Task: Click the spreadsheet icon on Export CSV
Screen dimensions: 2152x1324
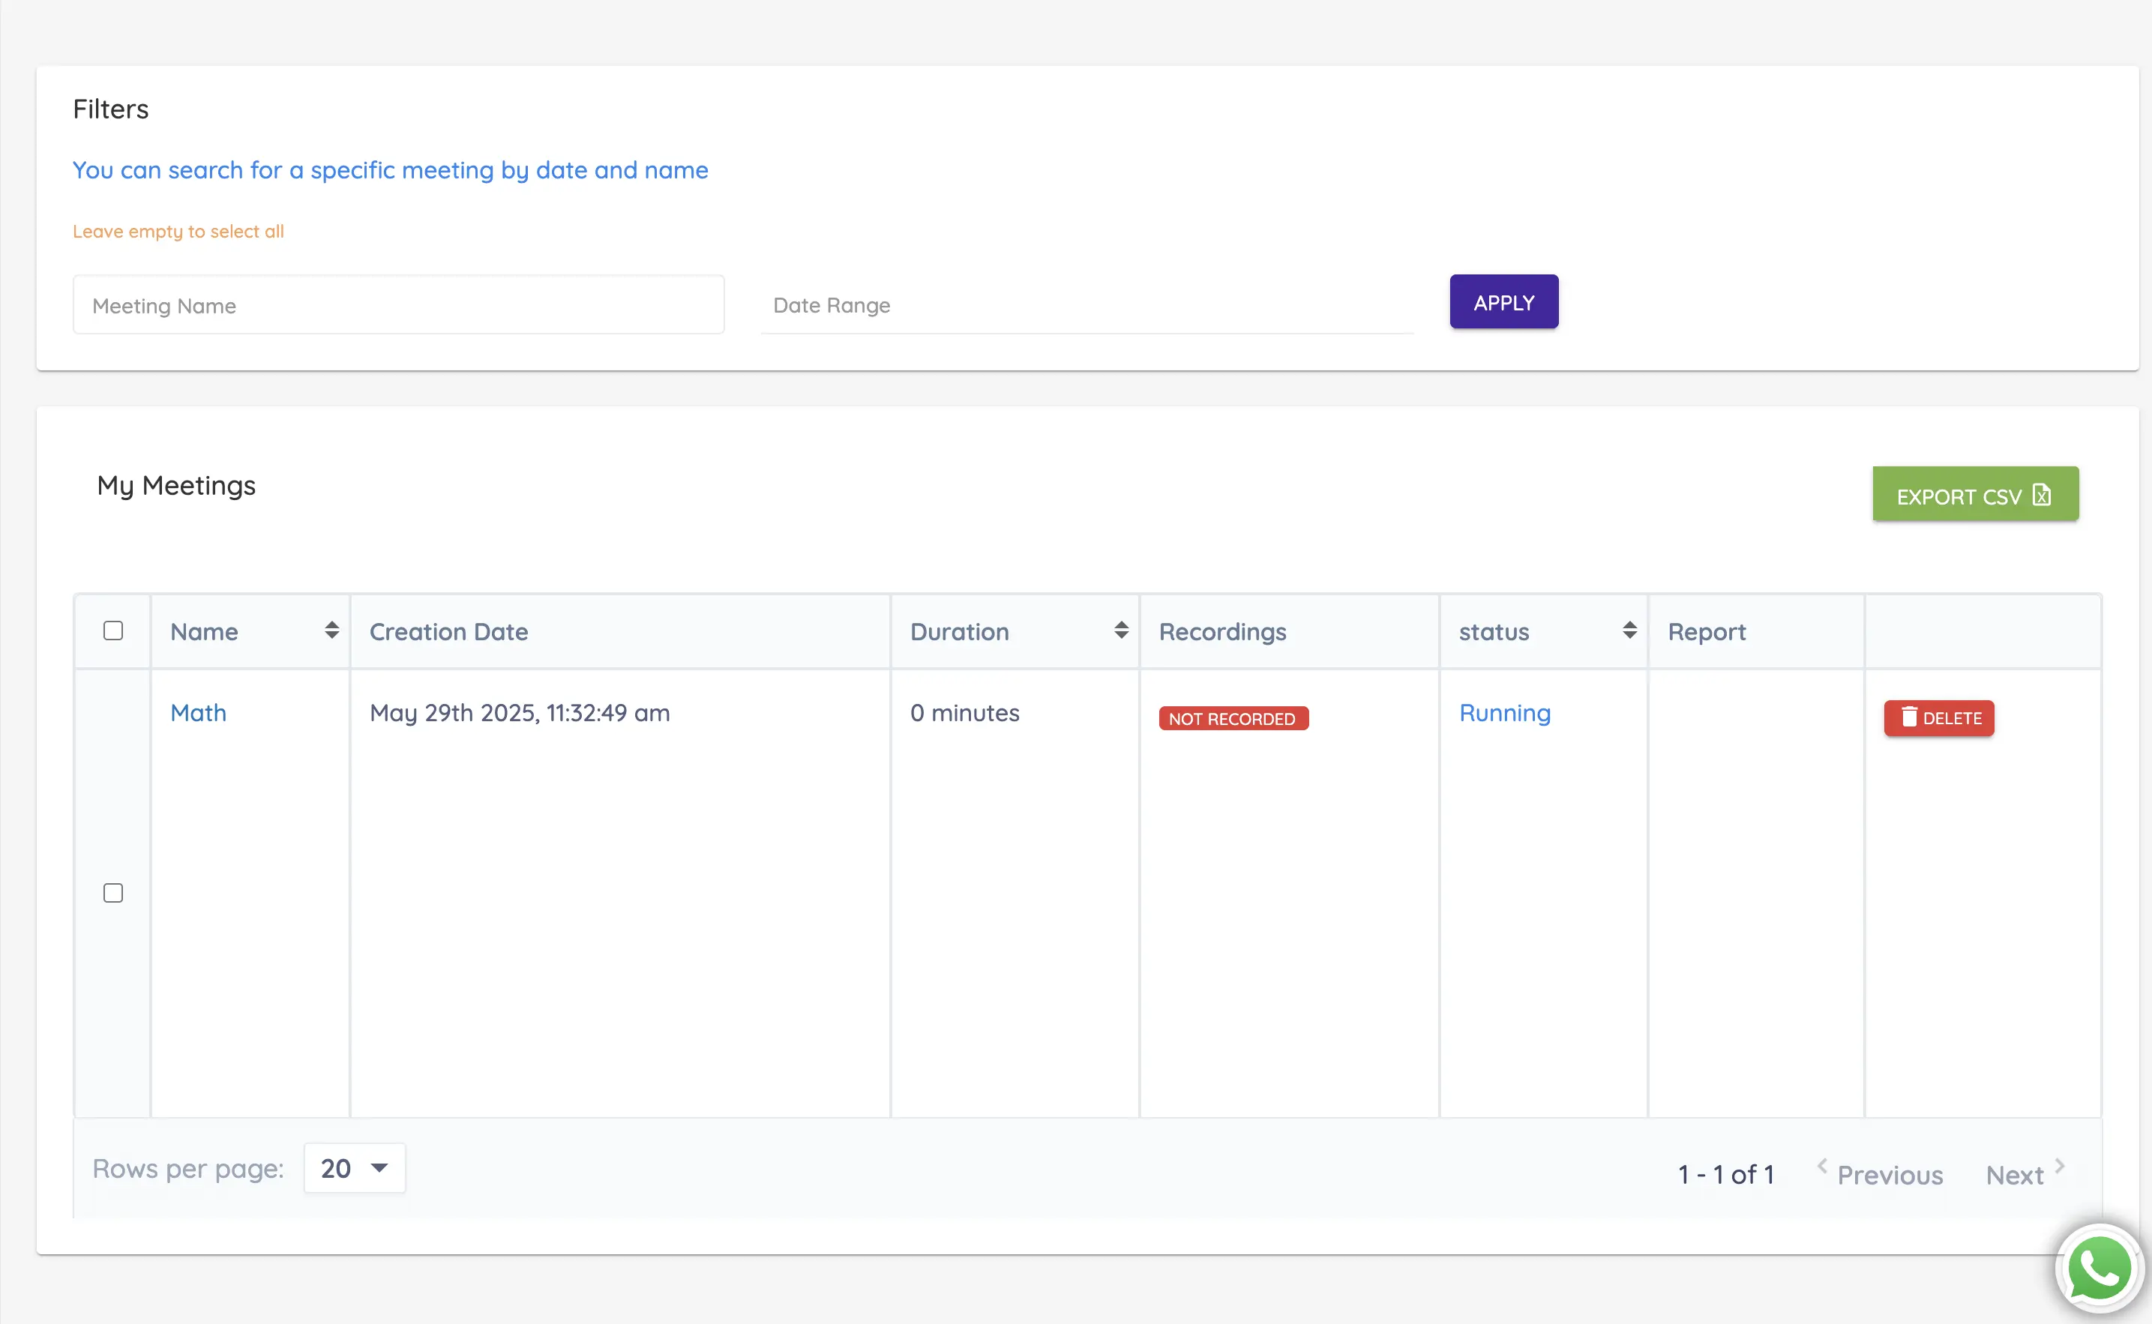Action: click(2042, 496)
